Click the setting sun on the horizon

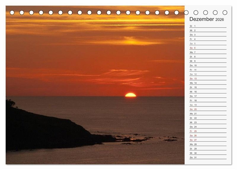tap(130, 95)
